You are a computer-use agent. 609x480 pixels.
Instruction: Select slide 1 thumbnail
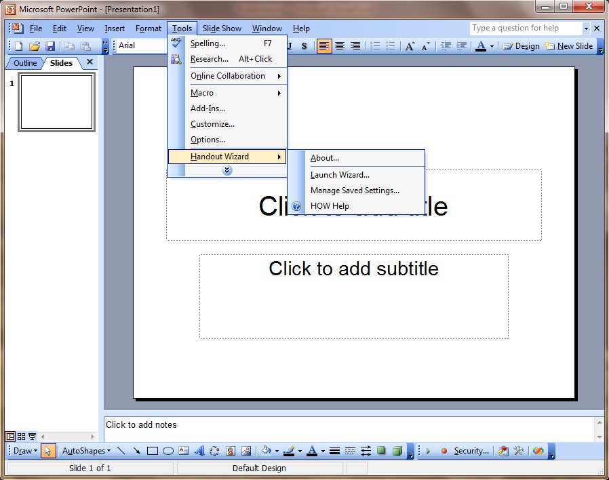tap(56, 102)
